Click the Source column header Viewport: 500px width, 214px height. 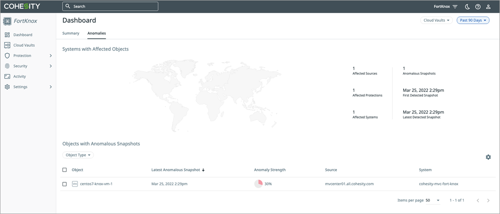click(331, 170)
